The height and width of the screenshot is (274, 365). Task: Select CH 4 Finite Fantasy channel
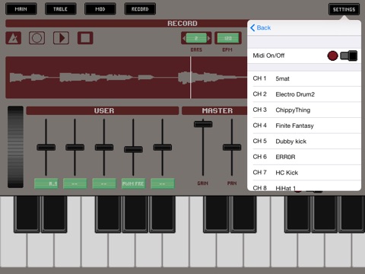[x=304, y=126]
